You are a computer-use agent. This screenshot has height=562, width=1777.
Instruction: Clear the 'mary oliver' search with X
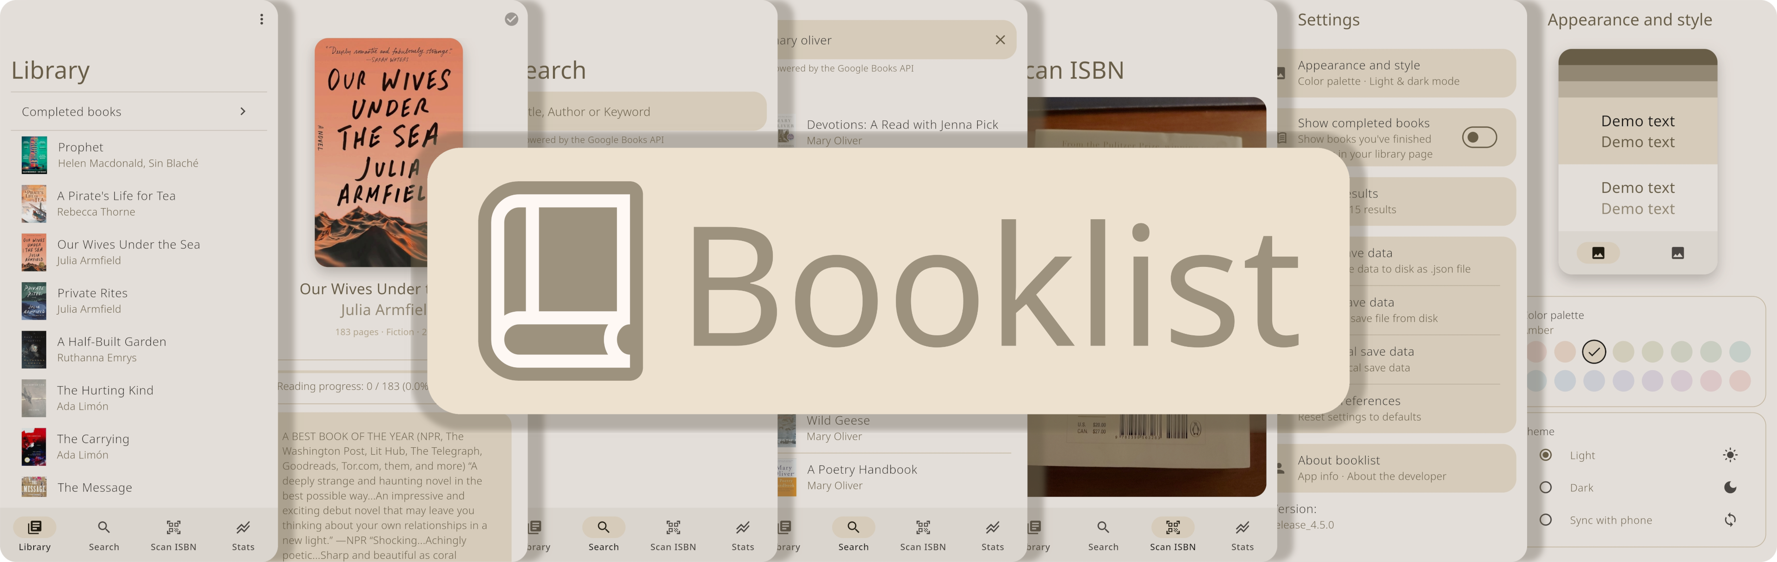1000,40
